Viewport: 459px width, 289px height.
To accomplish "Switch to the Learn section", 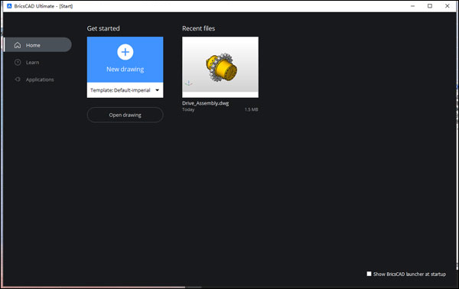I will click(x=27, y=62).
